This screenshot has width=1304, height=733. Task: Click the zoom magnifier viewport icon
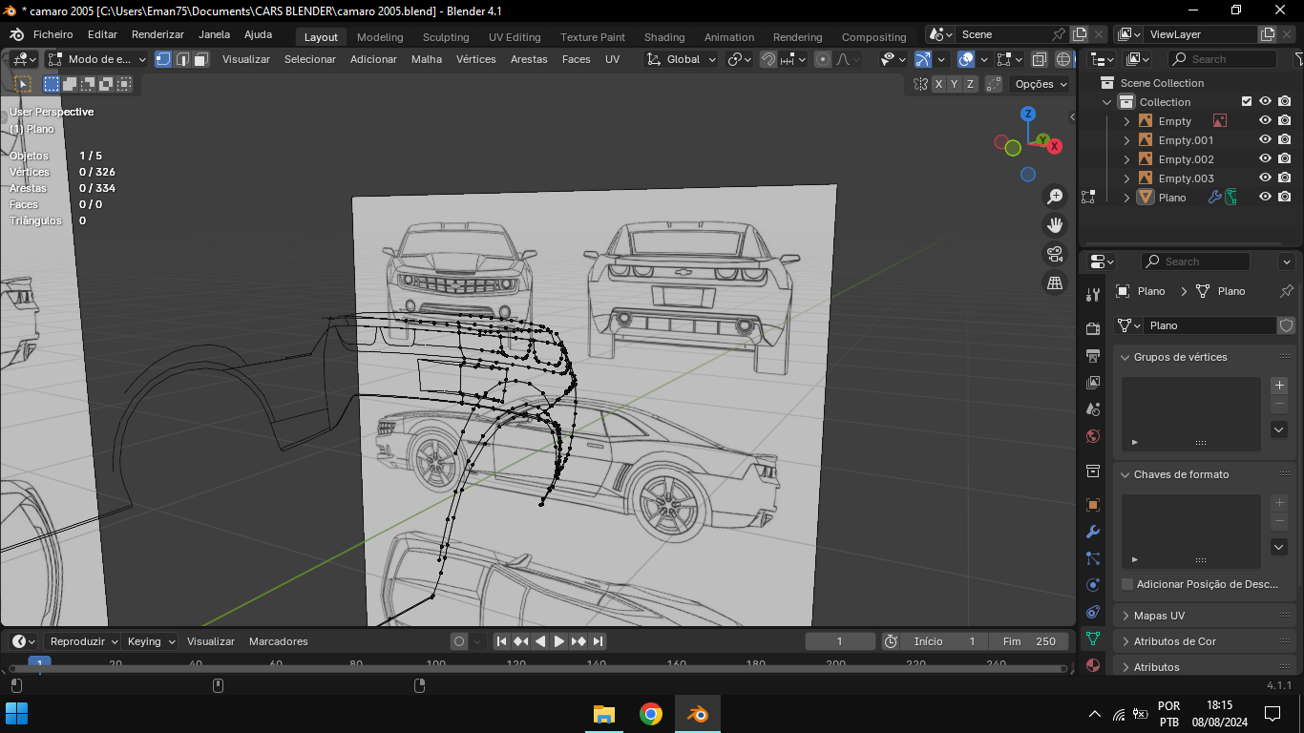click(x=1055, y=197)
